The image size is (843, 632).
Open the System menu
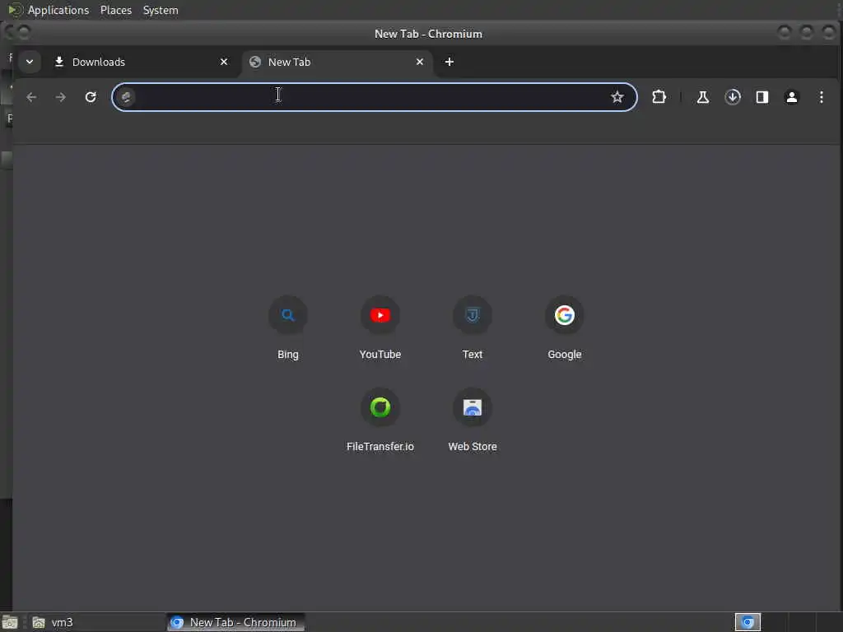(x=161, y=10)
